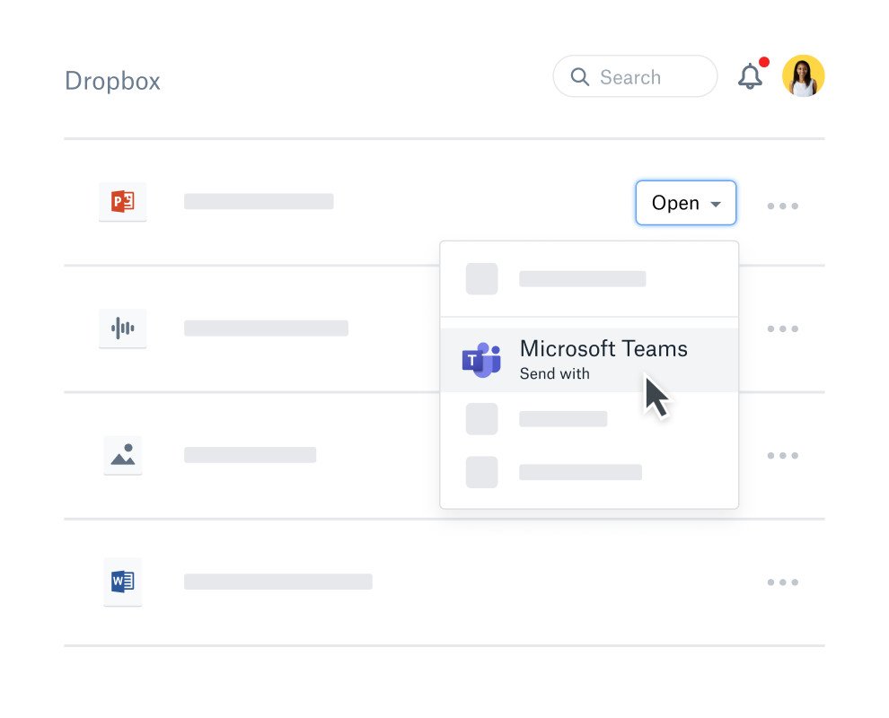Open more options for Word document
Screen dimensions: 889x718
[x=782, y=582]
